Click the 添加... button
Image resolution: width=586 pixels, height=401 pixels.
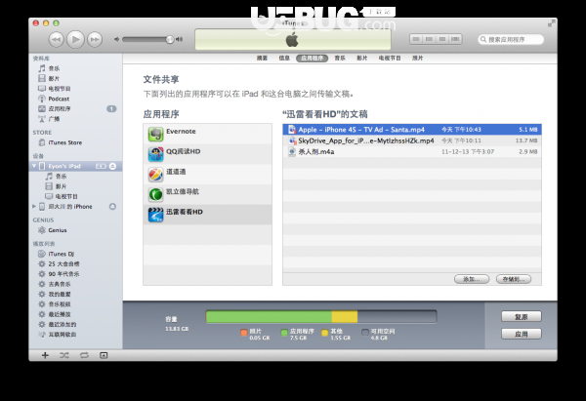point(472,279)
